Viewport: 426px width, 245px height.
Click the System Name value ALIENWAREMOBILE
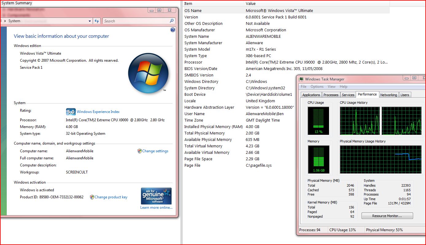tap(263, 36)
